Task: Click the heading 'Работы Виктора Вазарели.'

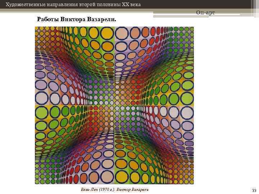Action: click(77, 19)
